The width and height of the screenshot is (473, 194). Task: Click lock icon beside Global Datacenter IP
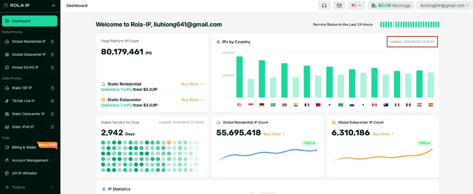pos(53,54)
